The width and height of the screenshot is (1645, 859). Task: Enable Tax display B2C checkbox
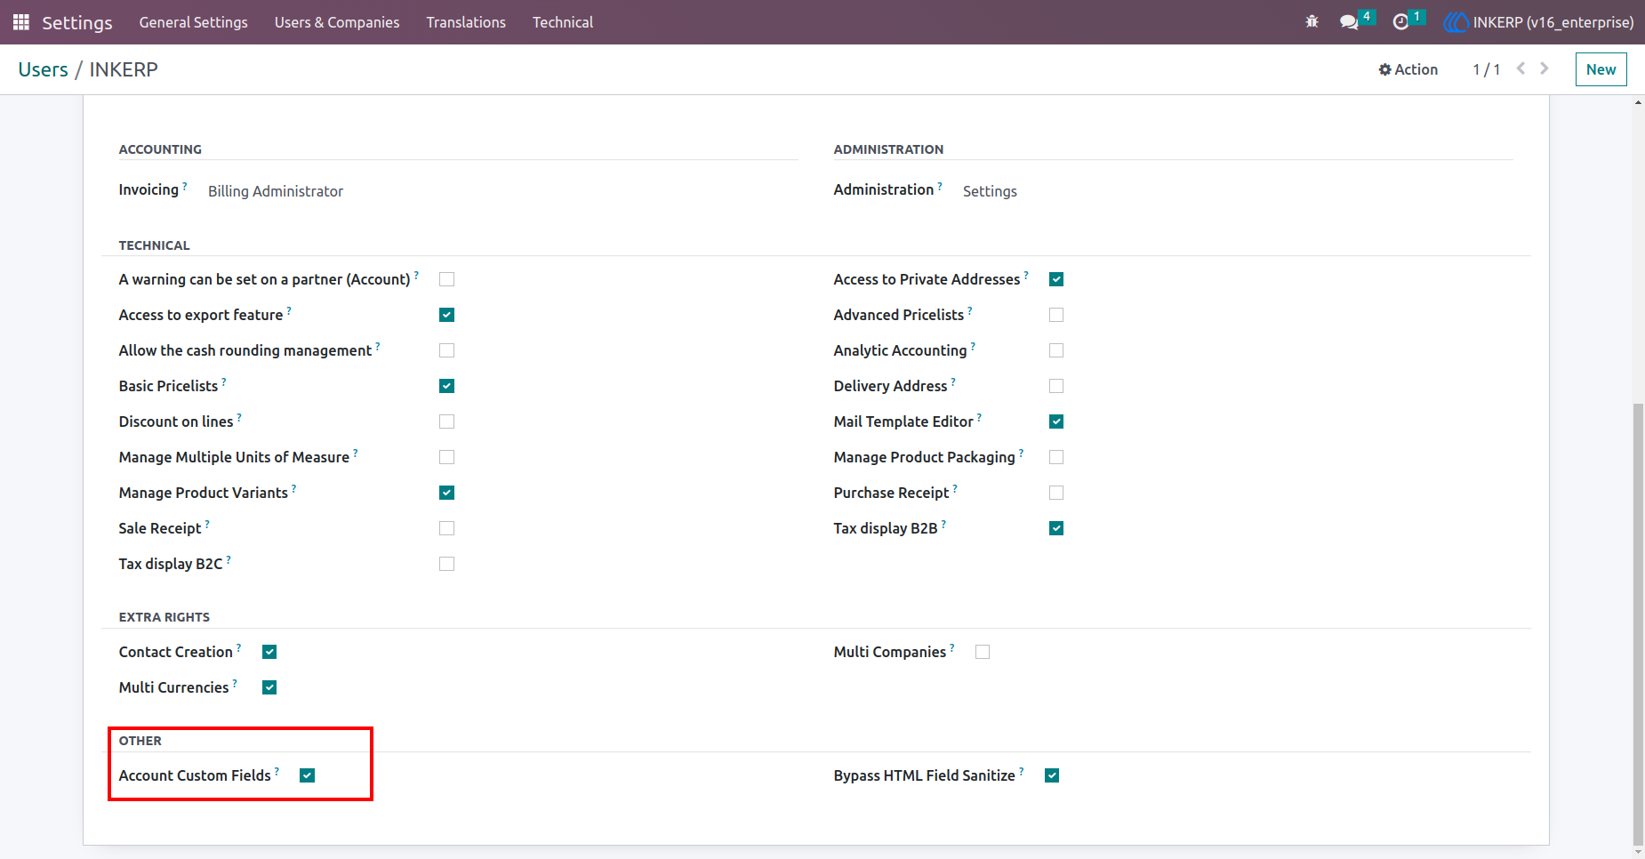click(447, 564)
